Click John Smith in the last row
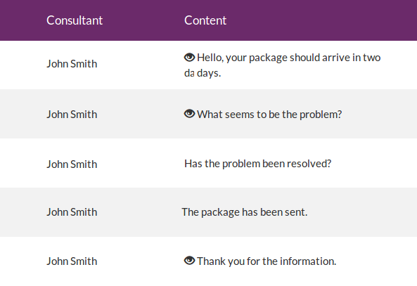The height and width of the screenshot is (286, 417). point(72,261)
